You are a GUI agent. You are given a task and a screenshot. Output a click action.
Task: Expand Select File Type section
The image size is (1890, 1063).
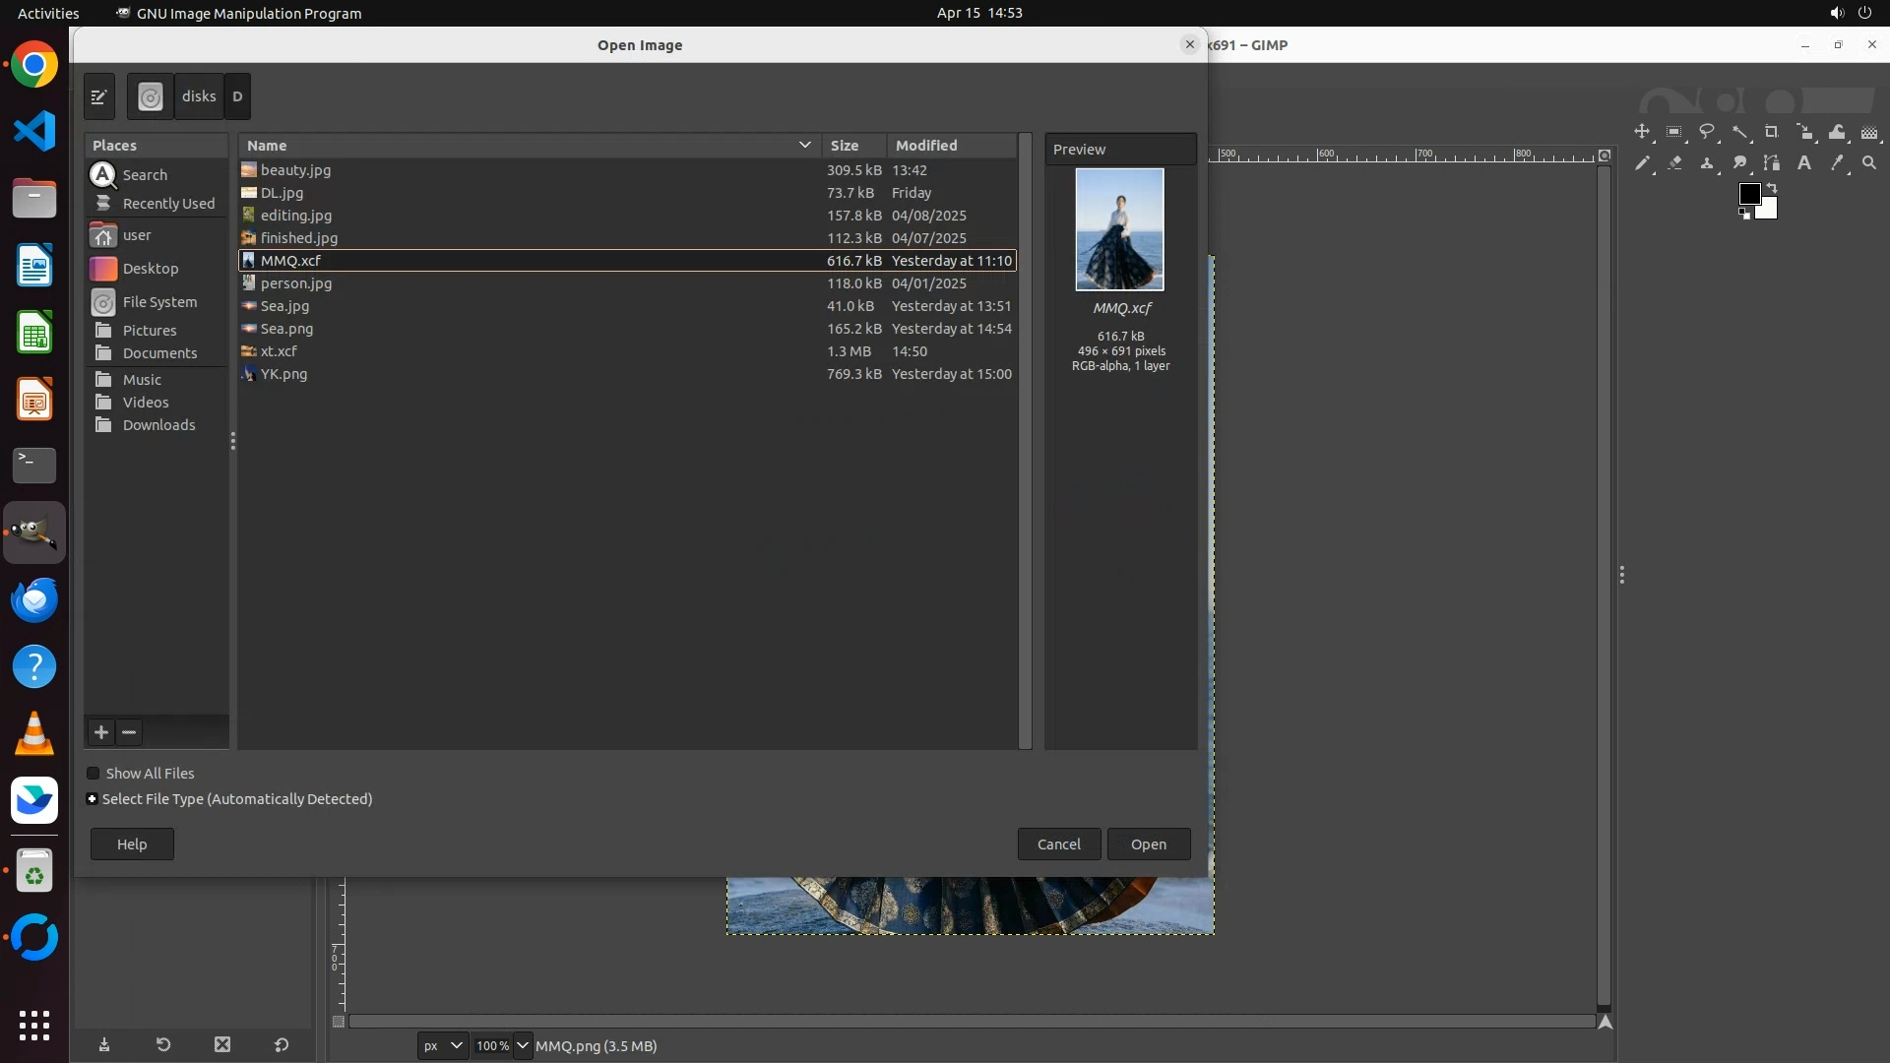pyautogui.click(x=93, y=799)
